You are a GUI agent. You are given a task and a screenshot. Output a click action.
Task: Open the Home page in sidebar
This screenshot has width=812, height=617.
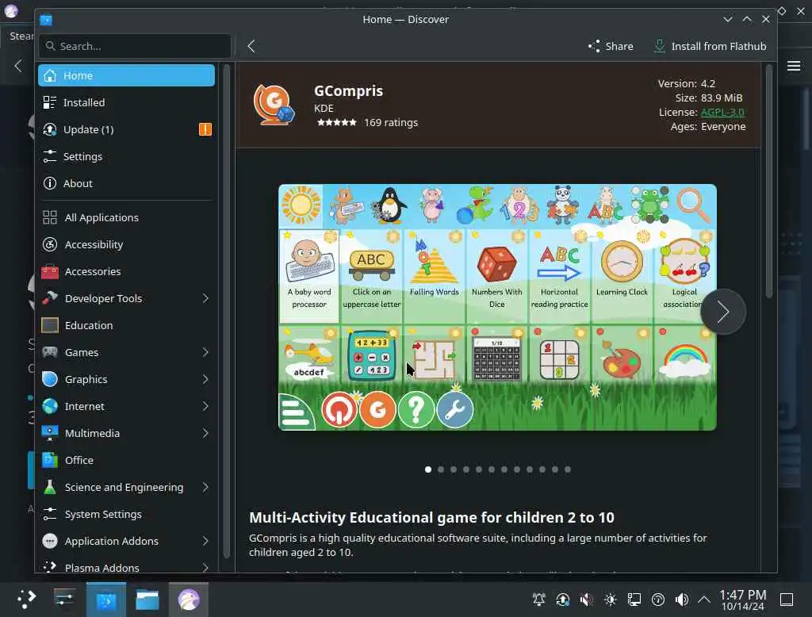(x=126, y=75)
